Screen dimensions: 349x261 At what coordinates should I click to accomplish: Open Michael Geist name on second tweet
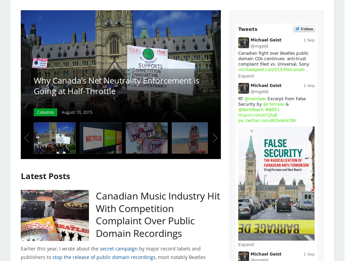click(x=266, y=85)
